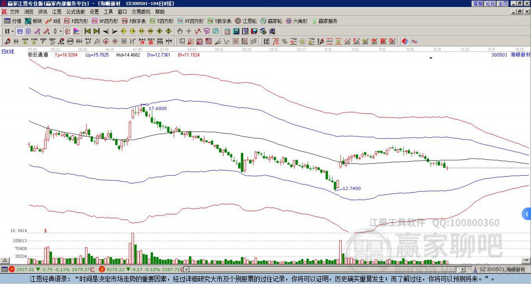Click the 日K线 label

pyautogui.click(x=8, y=52)
